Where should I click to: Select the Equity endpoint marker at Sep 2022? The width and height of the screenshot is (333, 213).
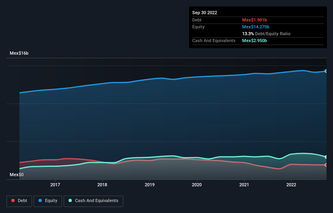(326, 71)
